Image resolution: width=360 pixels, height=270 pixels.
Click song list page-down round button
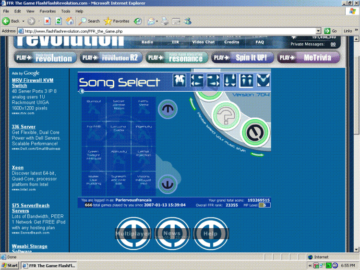(x=168, y=184)
